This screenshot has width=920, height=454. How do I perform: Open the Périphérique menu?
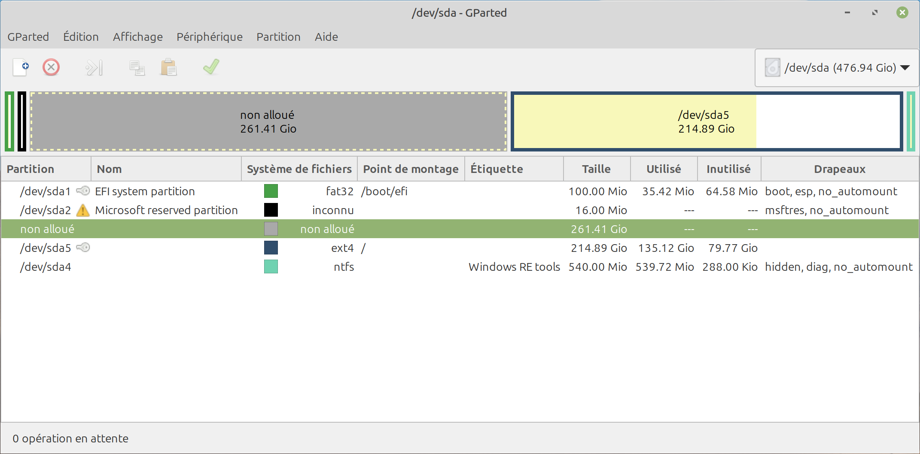[x=209, y=37]
